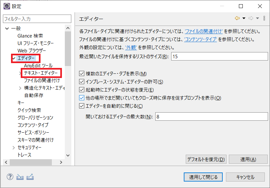Click the キャンセル button
This screenshot has height=188, width=270.
[245, 177]
